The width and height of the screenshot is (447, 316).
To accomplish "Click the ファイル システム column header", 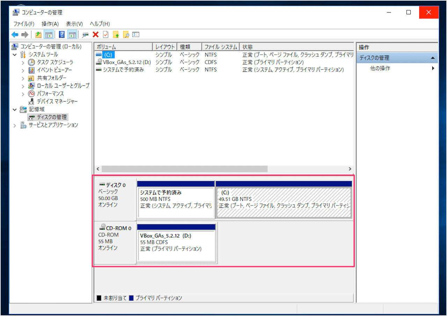I will [220, 47].
